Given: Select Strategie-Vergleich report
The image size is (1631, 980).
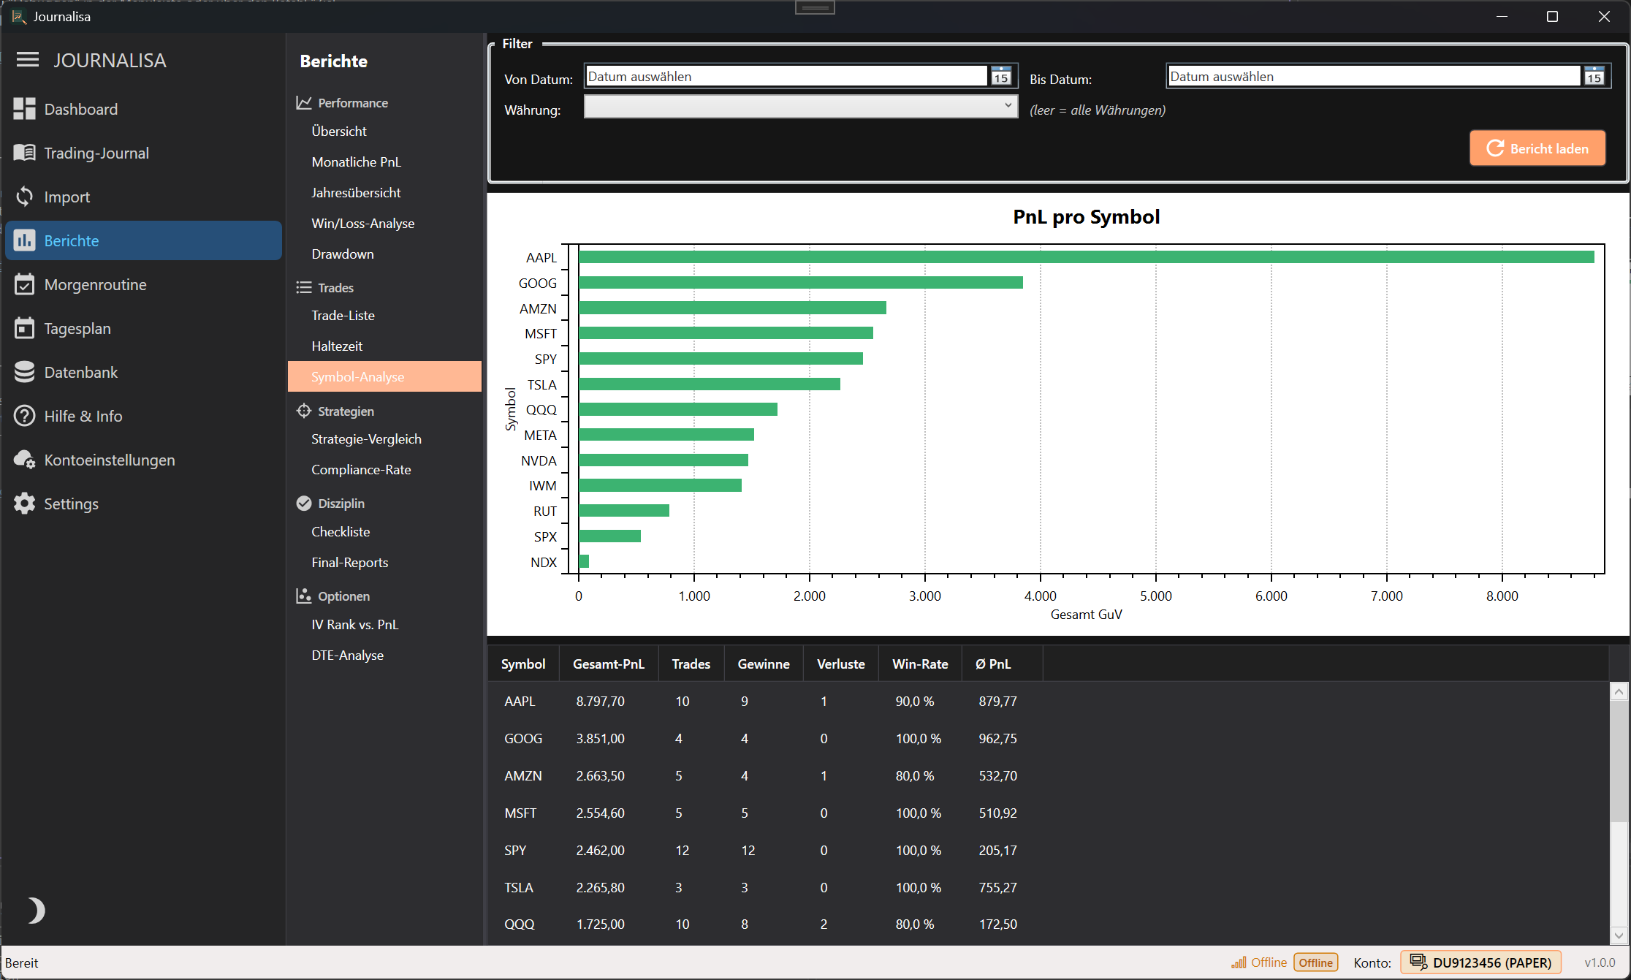Looking at the screenshot, I should pyautogui.click(x=366, y=439).
